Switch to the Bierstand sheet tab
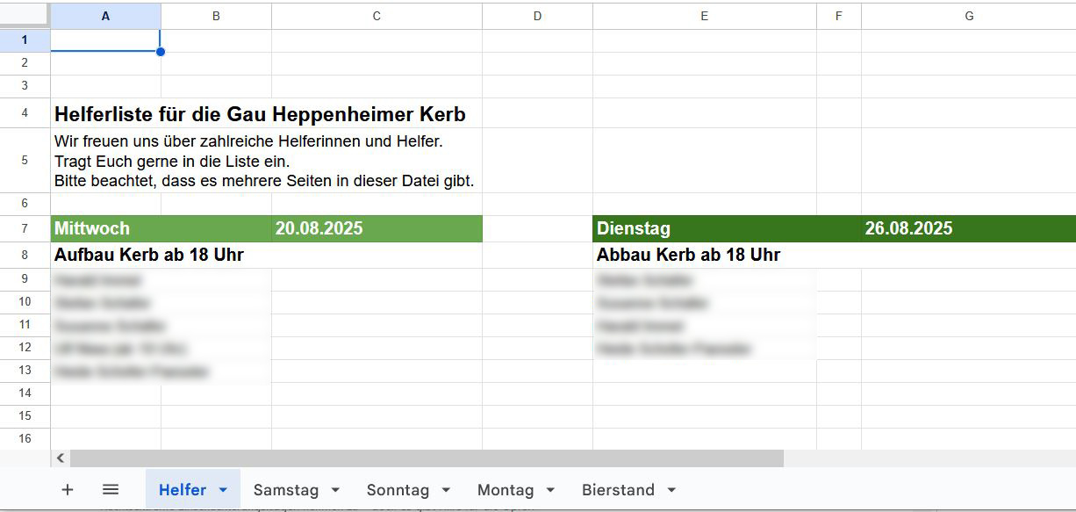This screenshot has height=512, width=1076. [x=618, y=490]
